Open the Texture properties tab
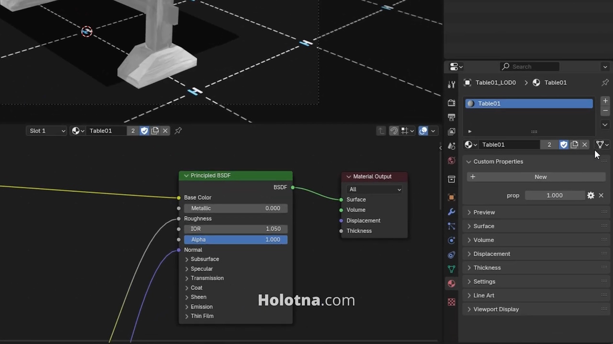 pos(451,302)
